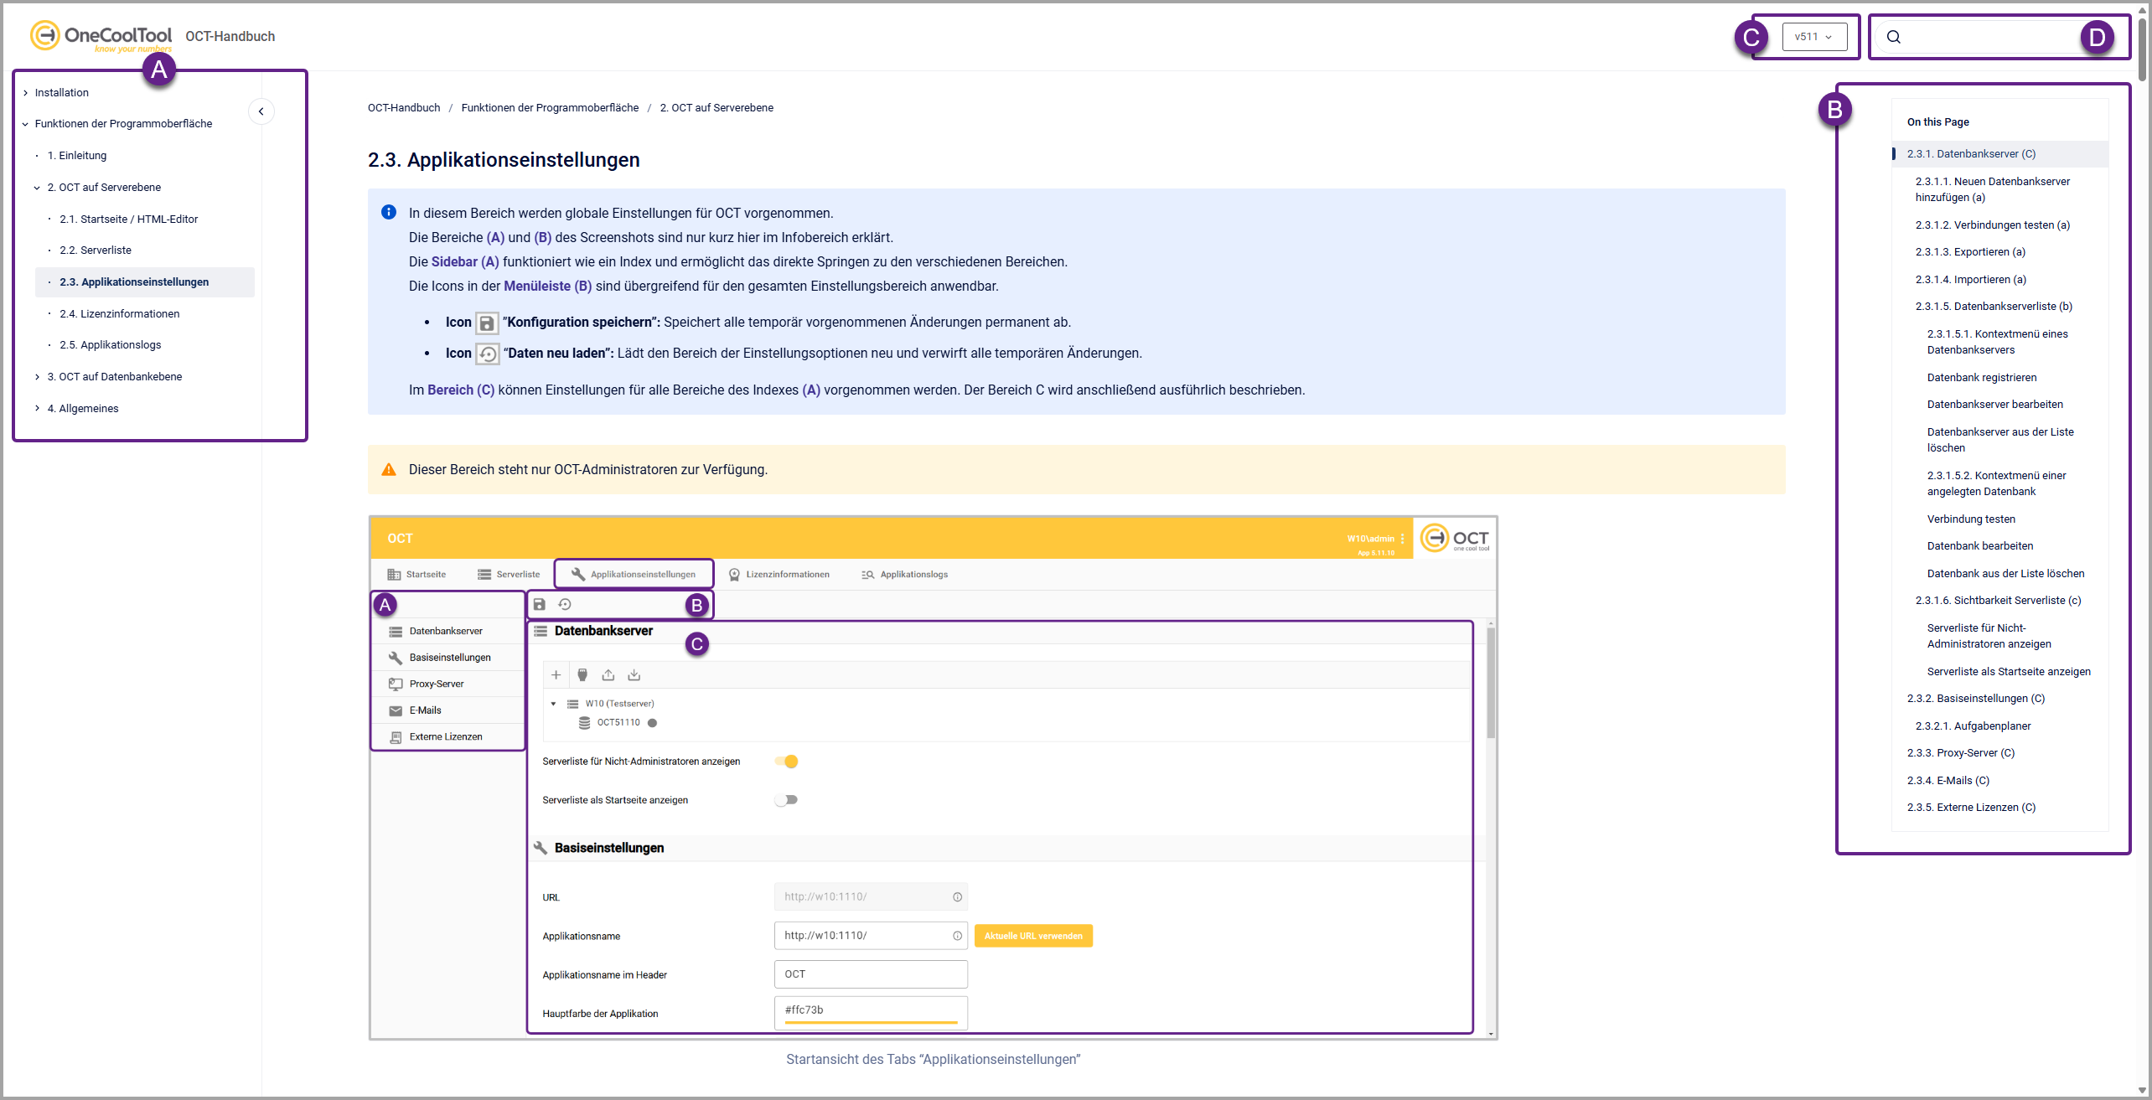Jump to '2.3.2. Basiseinstellungen (C)' link
Image resolution: width=2152 pixels, height=1100 pixels.
[x=1975, y=699]
